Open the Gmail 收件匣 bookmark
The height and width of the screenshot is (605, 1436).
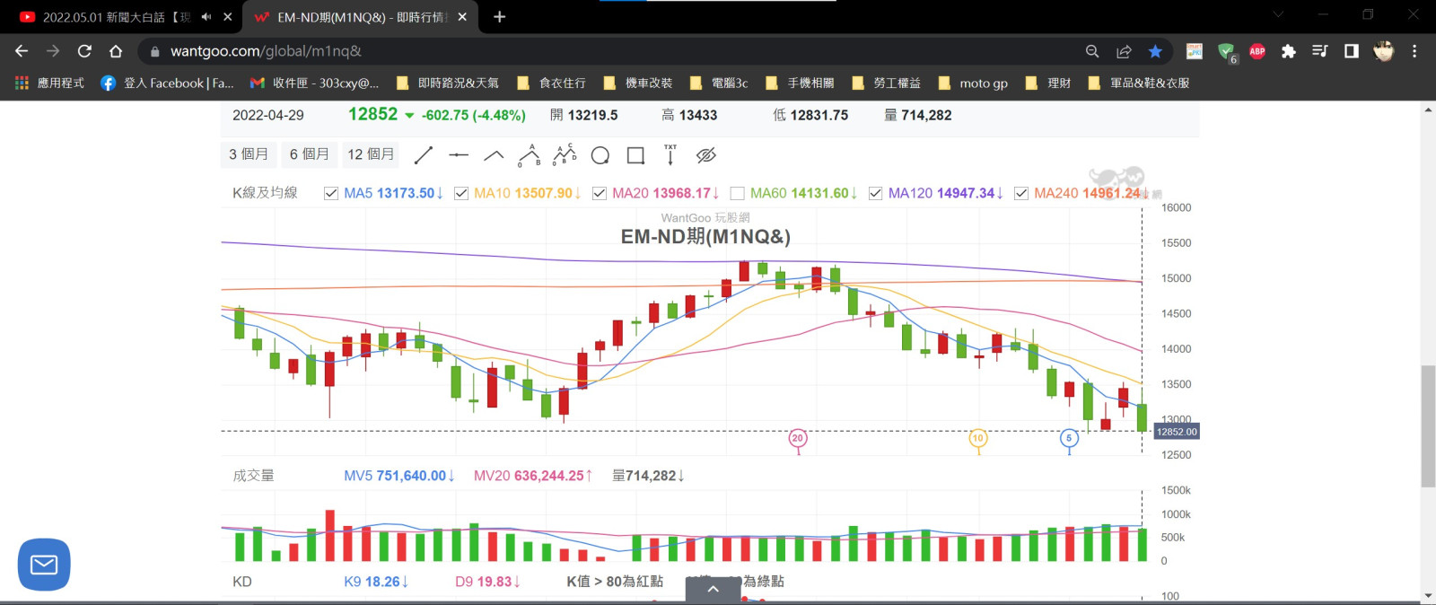click(314, 83)
